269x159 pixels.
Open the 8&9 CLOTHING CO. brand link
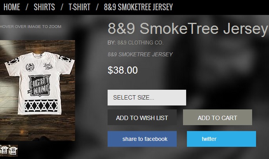pos(140,43)
